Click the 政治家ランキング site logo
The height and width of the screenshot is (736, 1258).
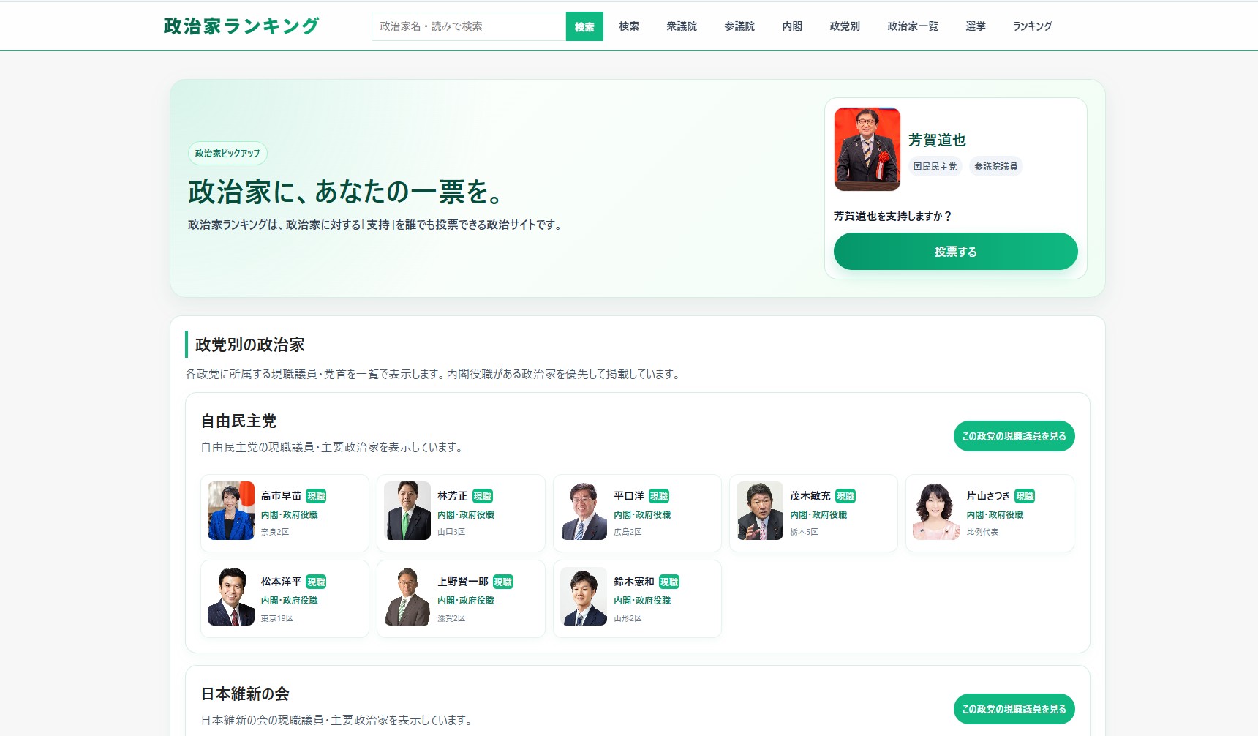pos(241,26)
